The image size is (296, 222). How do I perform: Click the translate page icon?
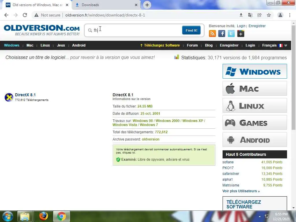click(250, 15)
